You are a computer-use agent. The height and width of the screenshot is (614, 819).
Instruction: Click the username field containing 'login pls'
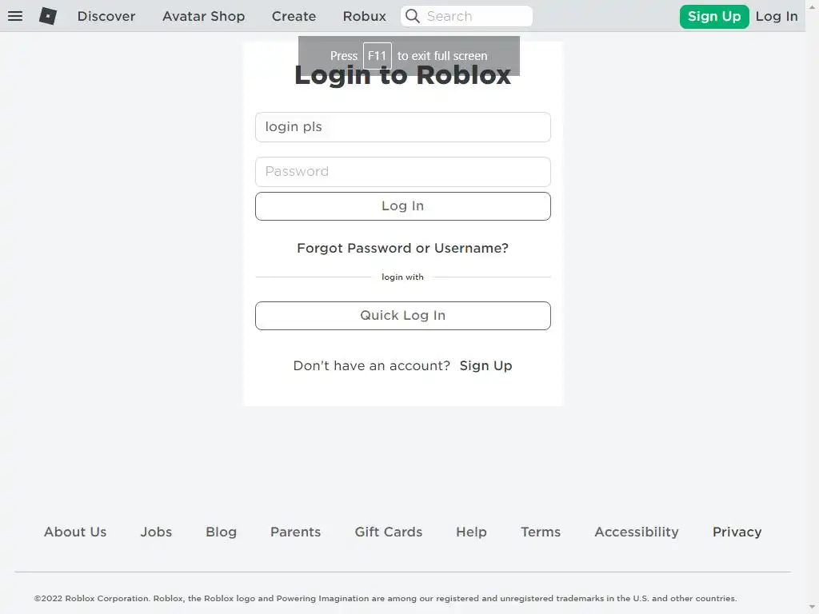[403, 127]
